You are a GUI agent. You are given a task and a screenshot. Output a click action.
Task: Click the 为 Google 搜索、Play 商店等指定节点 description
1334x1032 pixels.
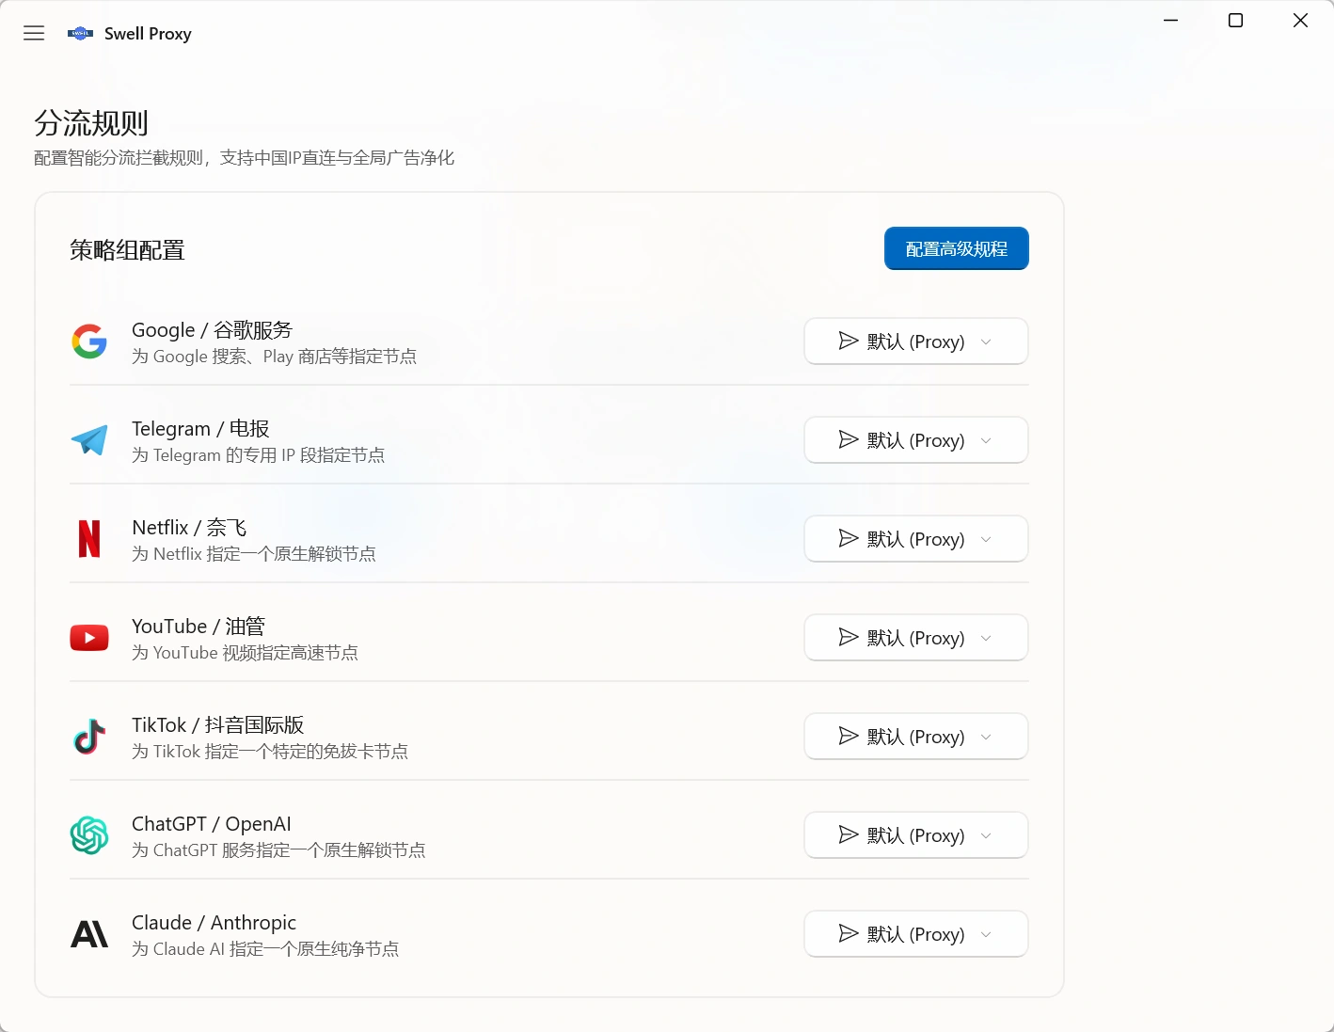pos(274,357)
